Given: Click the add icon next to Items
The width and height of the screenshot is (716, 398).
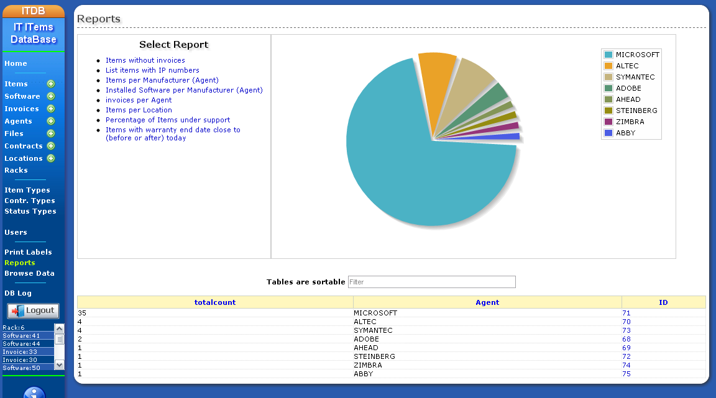Looking at the screenshot, I should pyautogui.click(x=51, y=84).
